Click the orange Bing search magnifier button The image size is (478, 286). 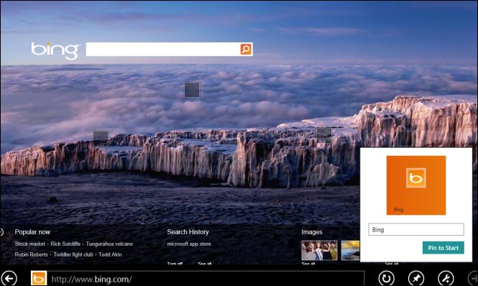coord(247,49)
